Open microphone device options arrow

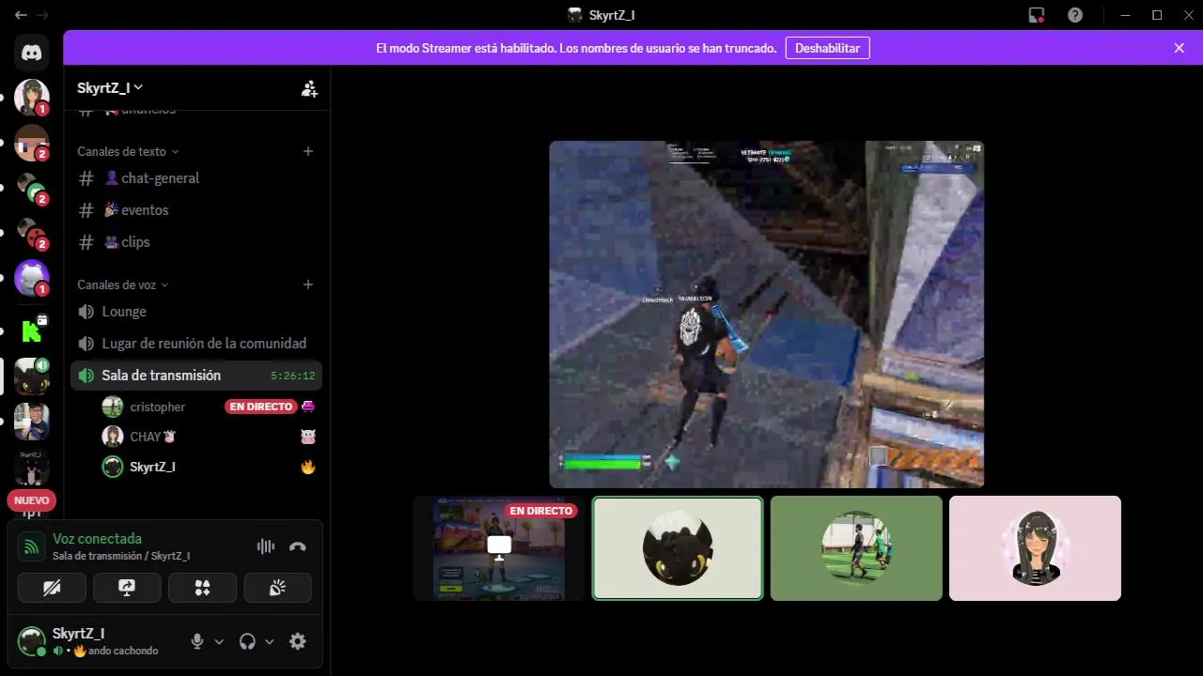coord(219,642)
